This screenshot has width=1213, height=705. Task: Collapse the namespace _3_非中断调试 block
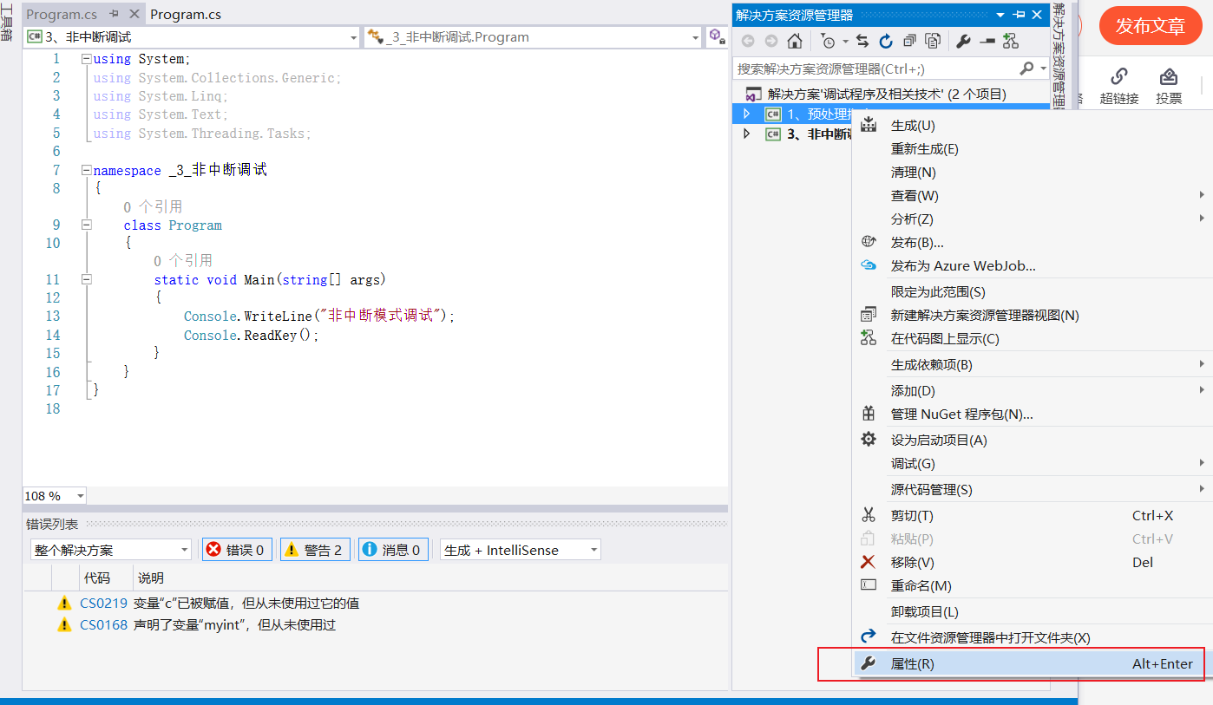86,171
